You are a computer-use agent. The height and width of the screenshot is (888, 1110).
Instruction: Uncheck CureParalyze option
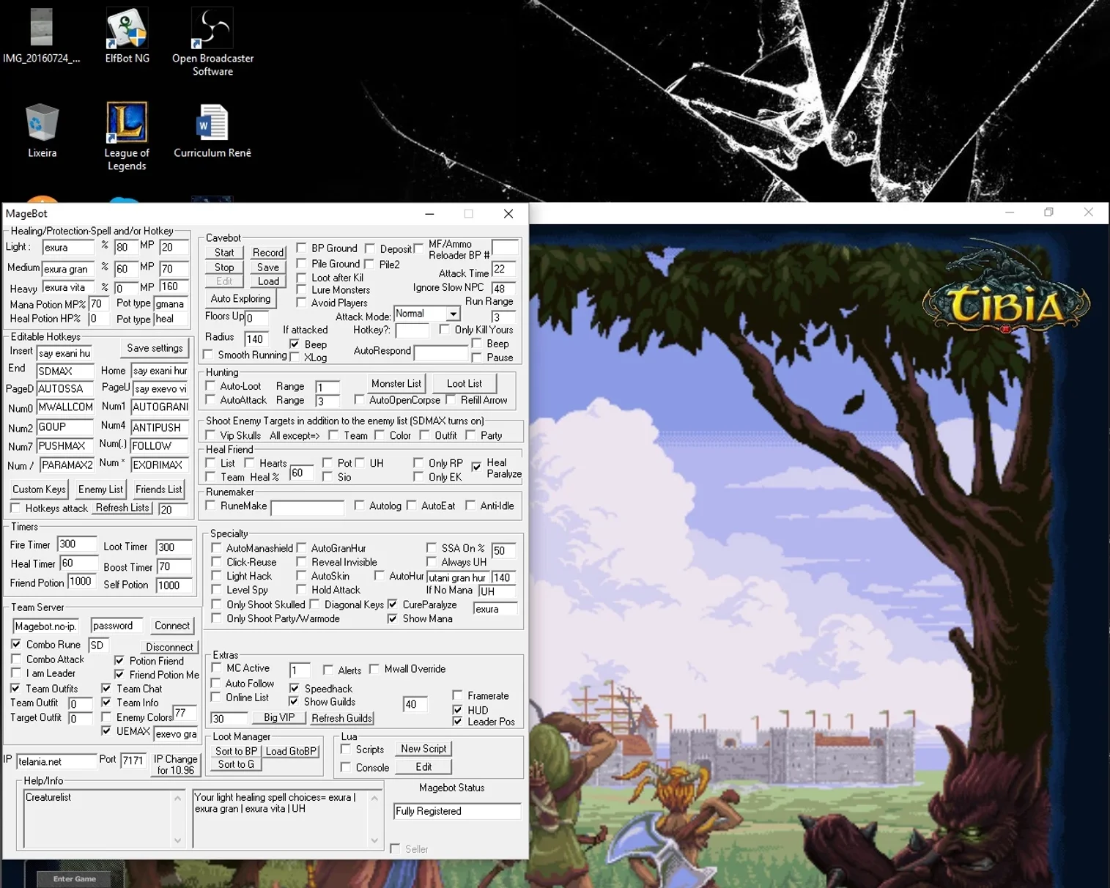point(393,604)
